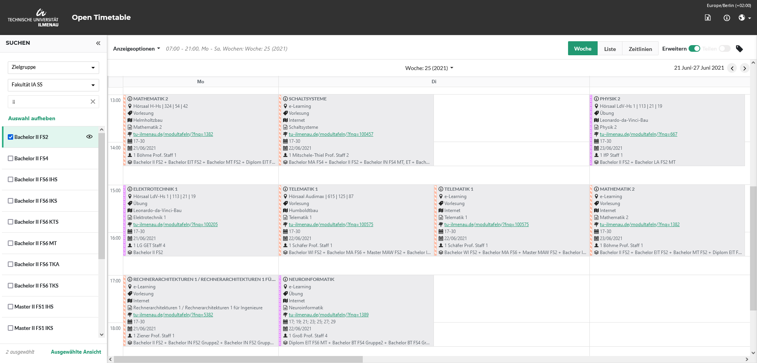Switch to Liste view tab
The width and height of the screenshot is (757, 363).
click(610, 49)
